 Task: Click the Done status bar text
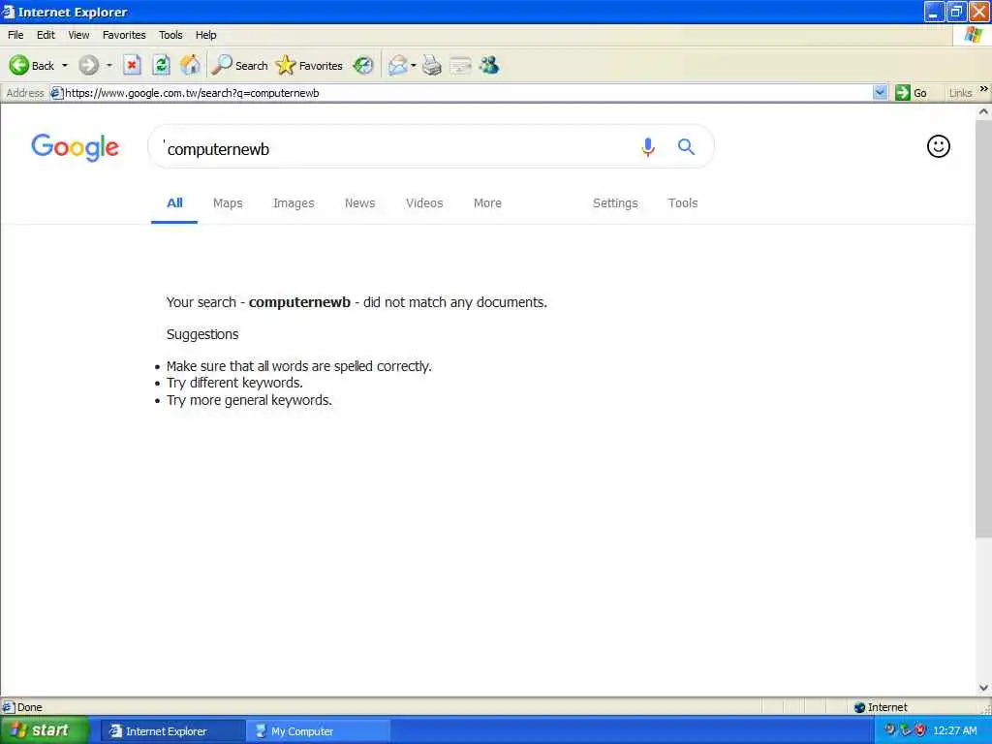click(x=30, y=707)
